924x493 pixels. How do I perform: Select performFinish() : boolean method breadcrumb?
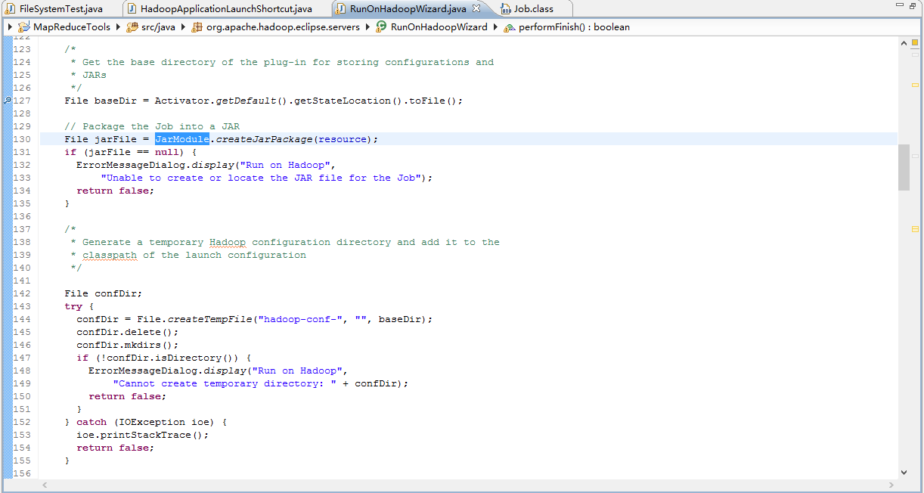(x=566, y=27)
